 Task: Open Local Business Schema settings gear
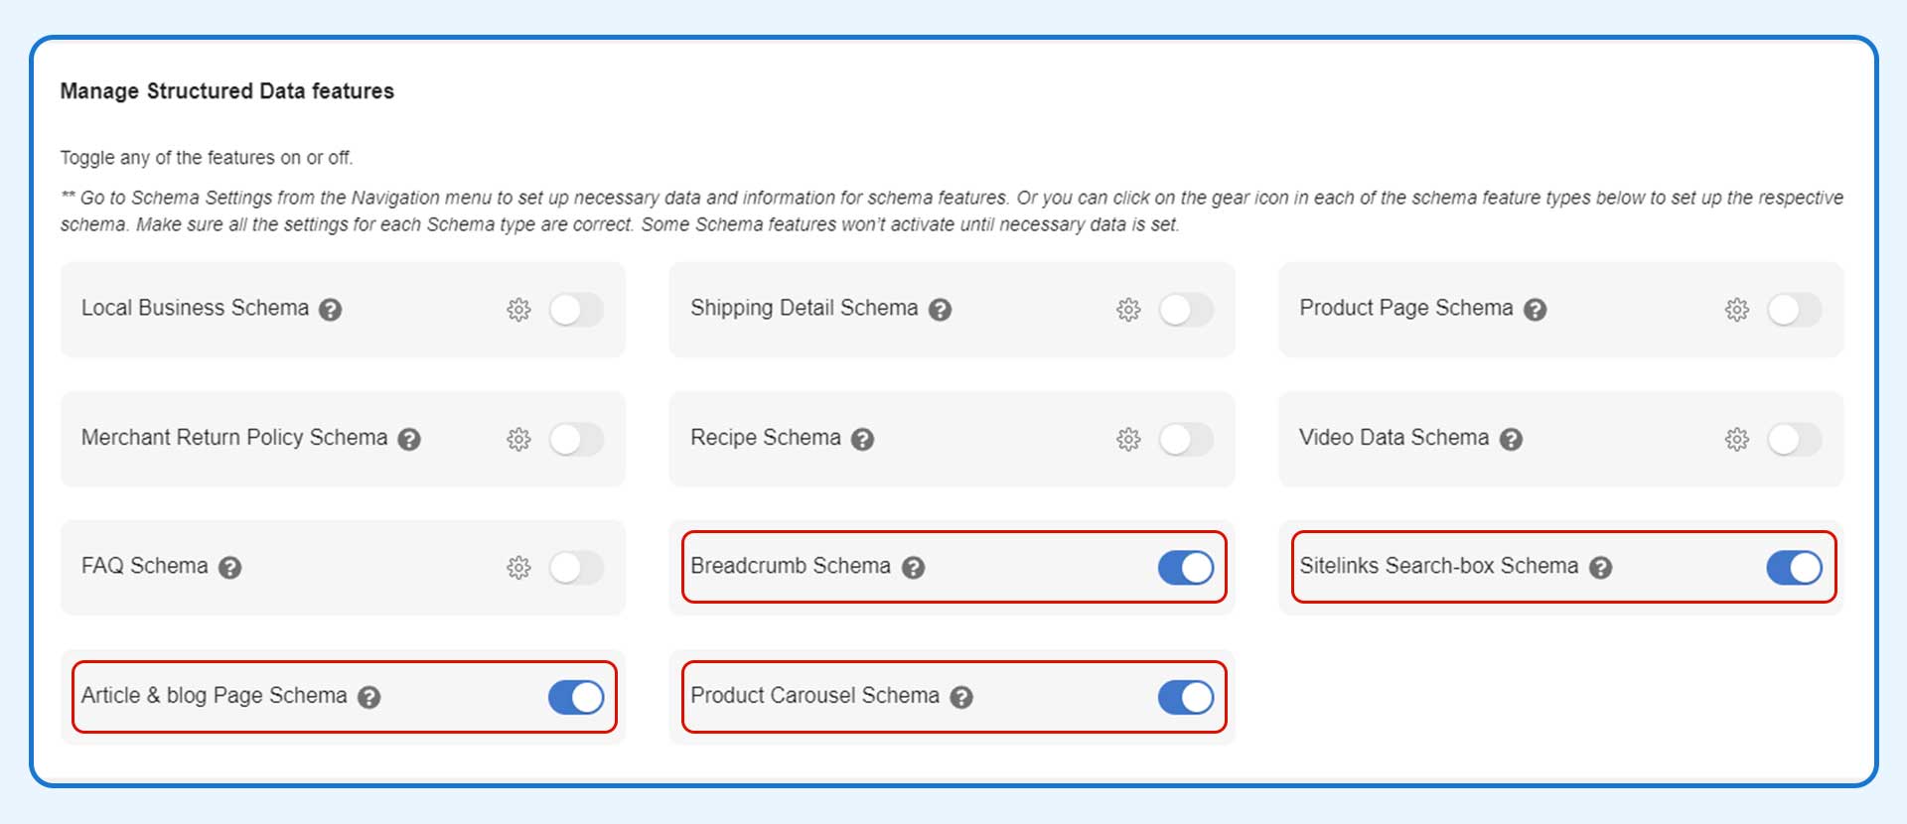pos(519,310)
